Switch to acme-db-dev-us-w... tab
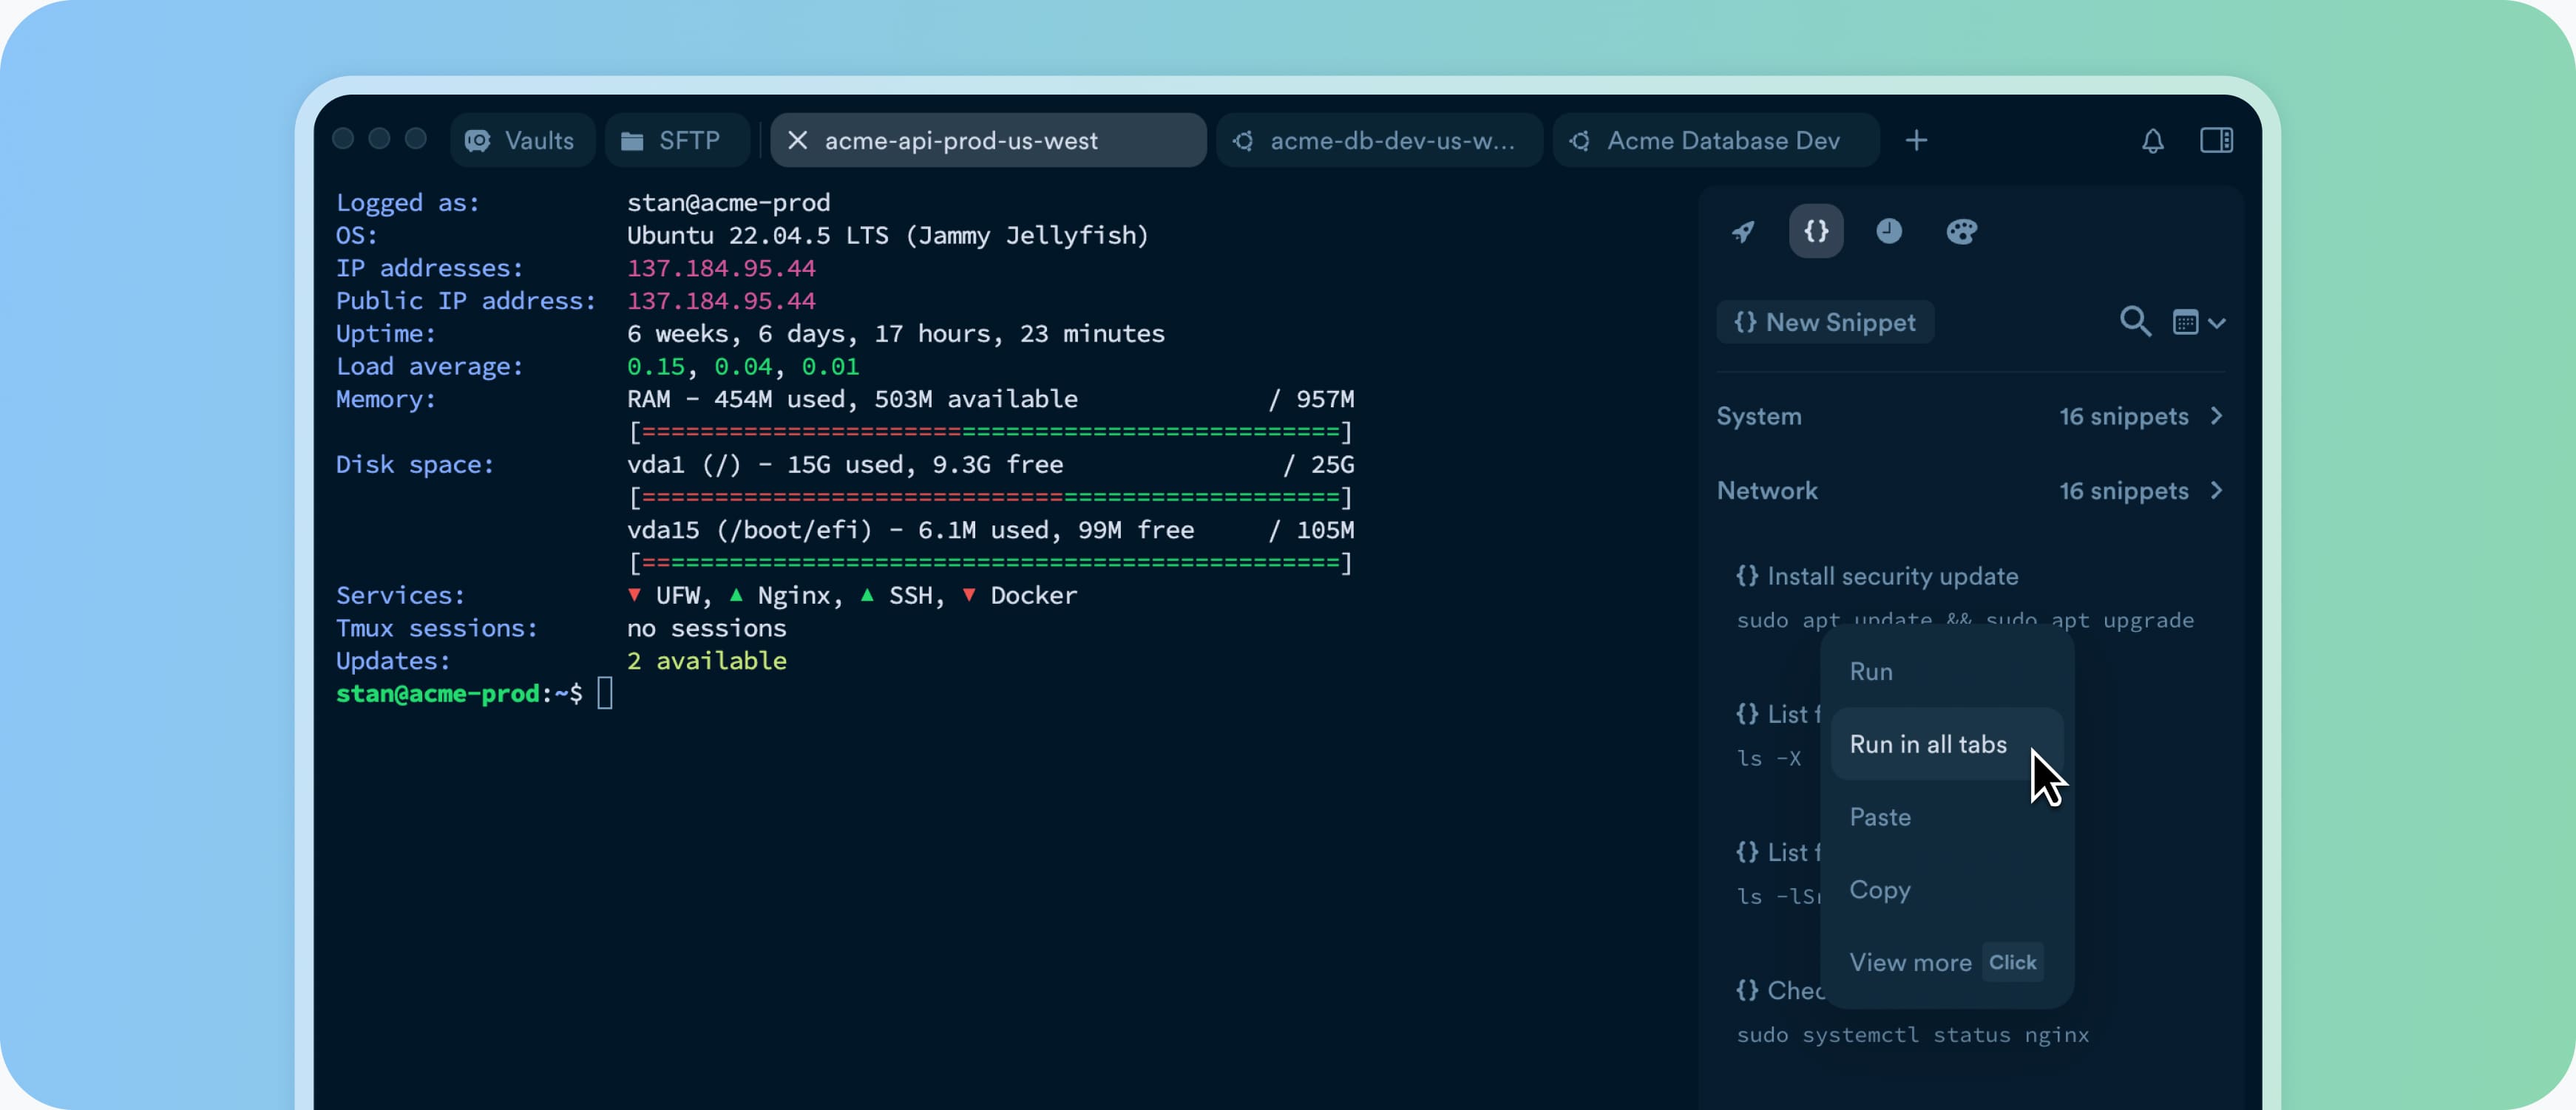Viewport: 2576px width, 1110px height. coord(1379,141)
